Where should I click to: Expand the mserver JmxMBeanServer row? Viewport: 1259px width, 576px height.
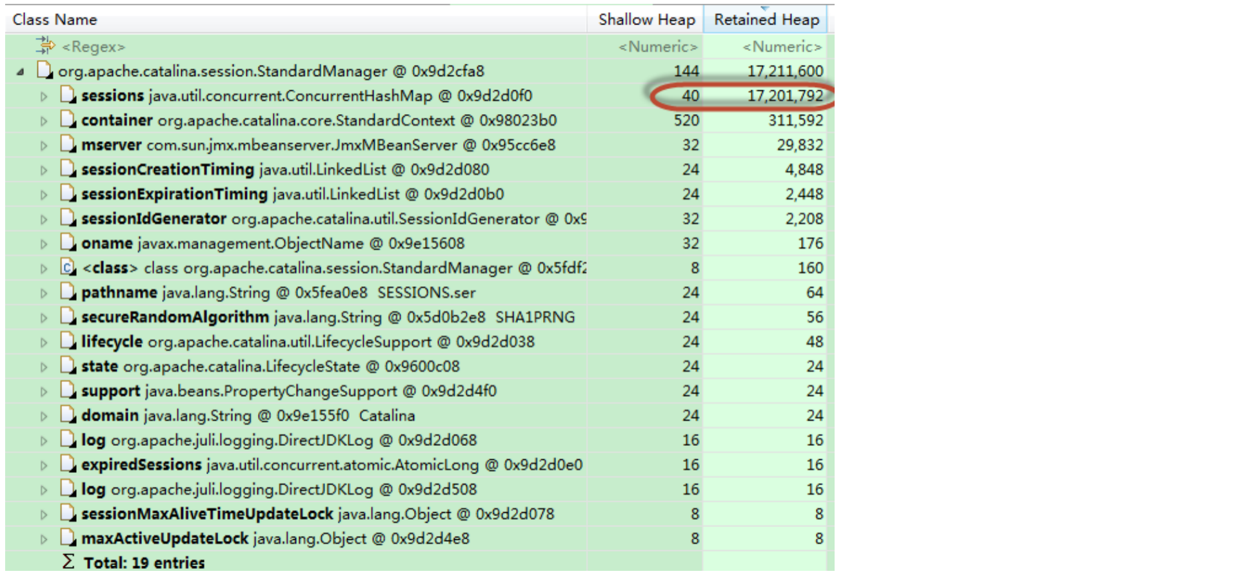[x=44, y=146]
